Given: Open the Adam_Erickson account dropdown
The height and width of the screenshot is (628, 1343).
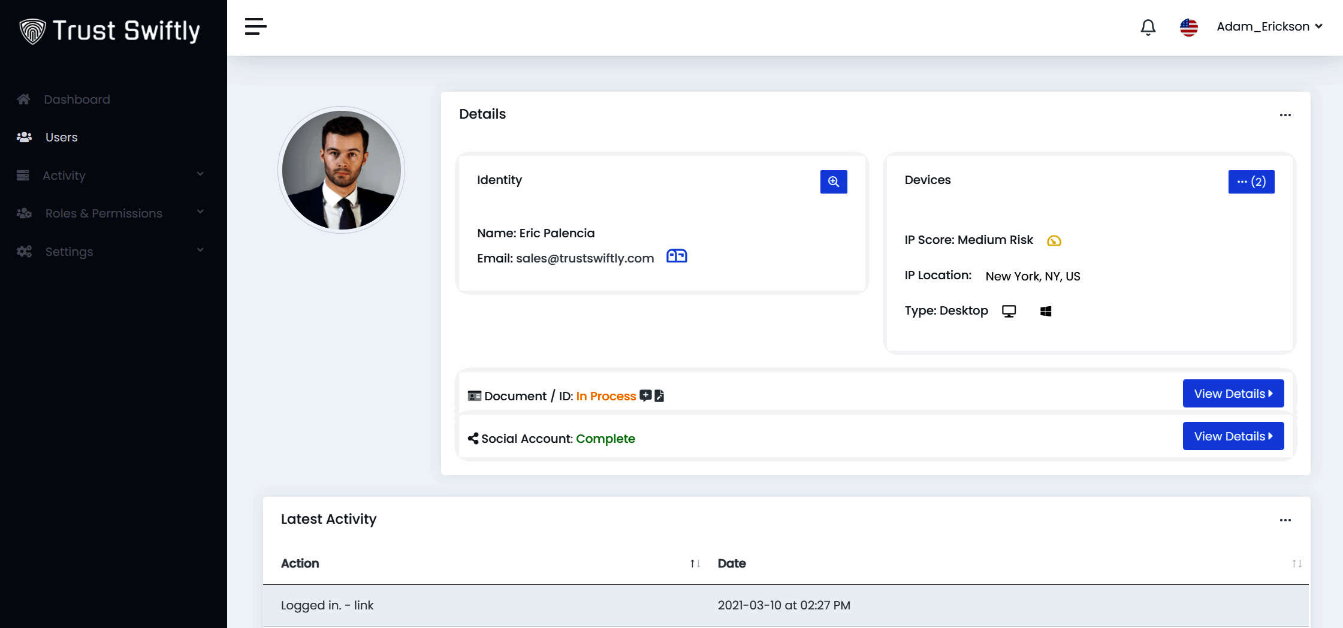Looking at the screenshot, I should (x=1269, y=26).
